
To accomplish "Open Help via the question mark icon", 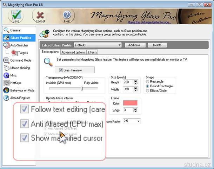I will click(67, 15).
